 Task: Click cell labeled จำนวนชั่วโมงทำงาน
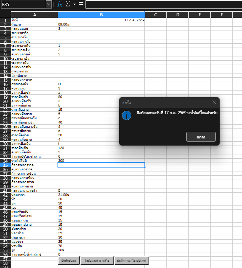pyautogui.click(x=34, y=157)
